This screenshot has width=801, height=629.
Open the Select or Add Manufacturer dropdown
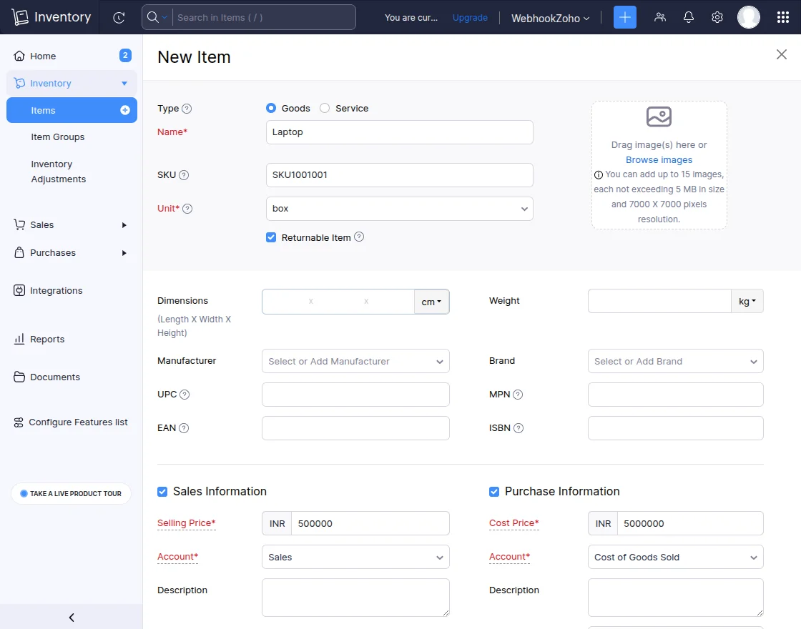click(355, 361)
